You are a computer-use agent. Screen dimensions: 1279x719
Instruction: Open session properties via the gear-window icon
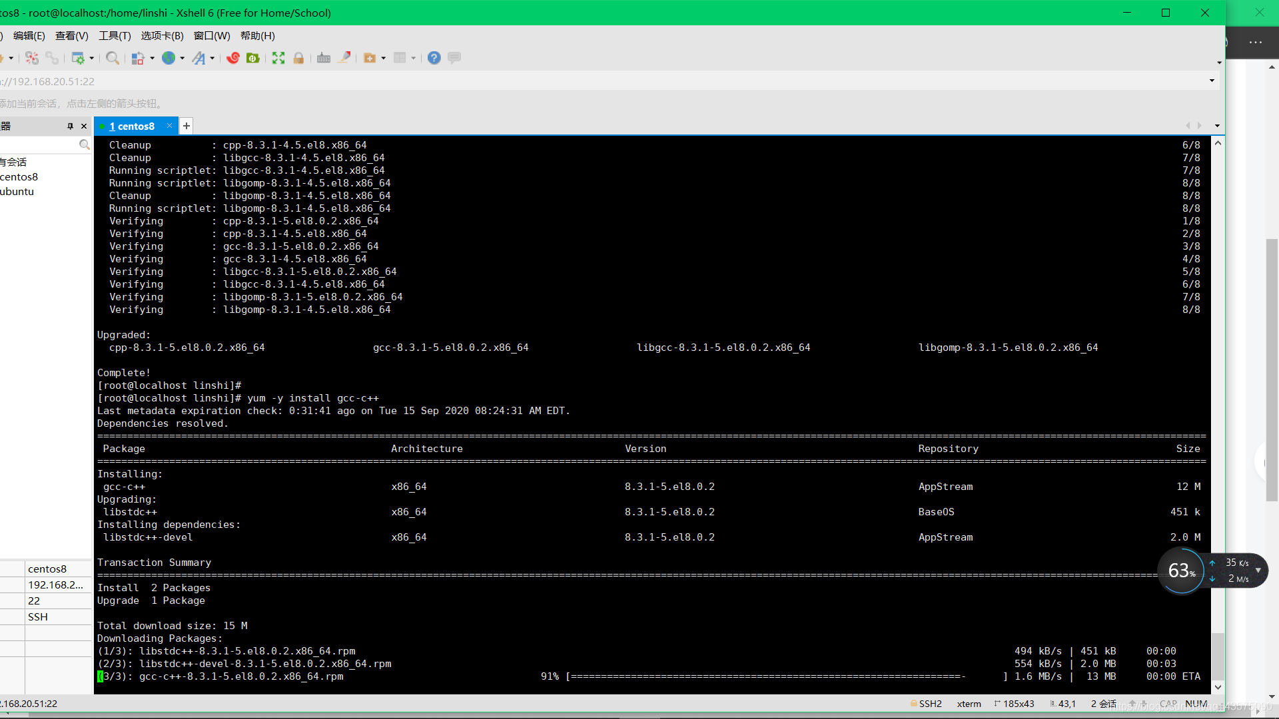(78, 58)
